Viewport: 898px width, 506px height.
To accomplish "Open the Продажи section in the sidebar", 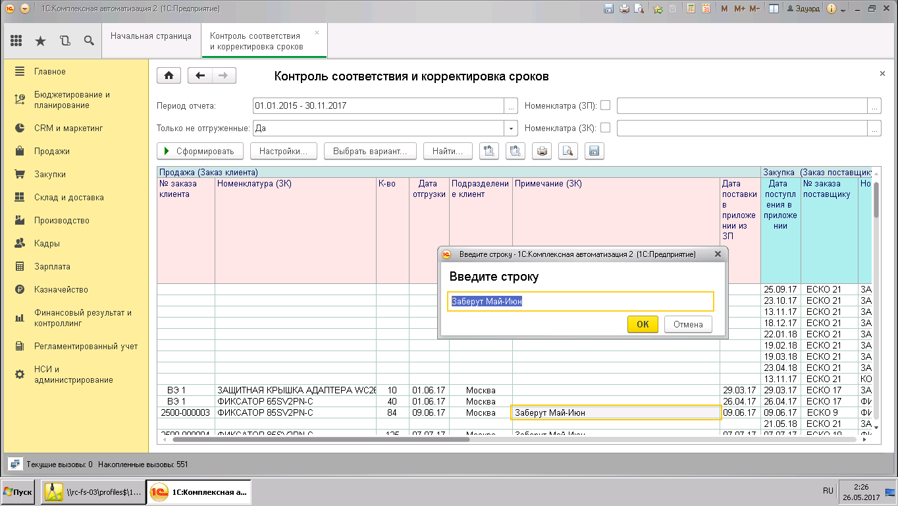I will coord(52,152).
